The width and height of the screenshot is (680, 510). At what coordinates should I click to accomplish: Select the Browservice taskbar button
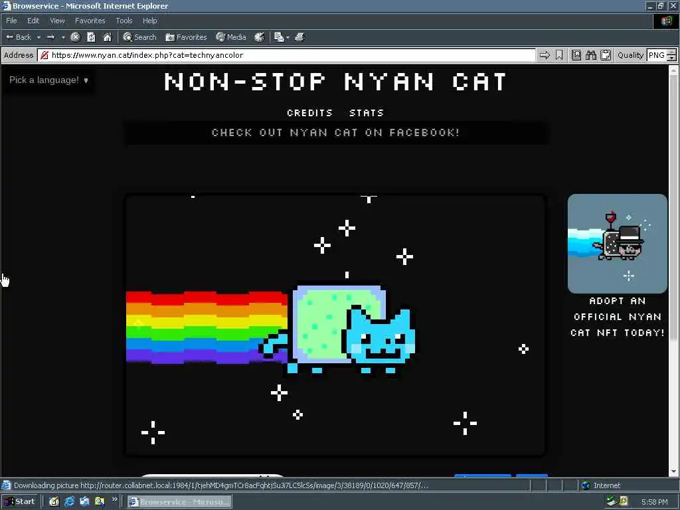(x=179, y=502)
